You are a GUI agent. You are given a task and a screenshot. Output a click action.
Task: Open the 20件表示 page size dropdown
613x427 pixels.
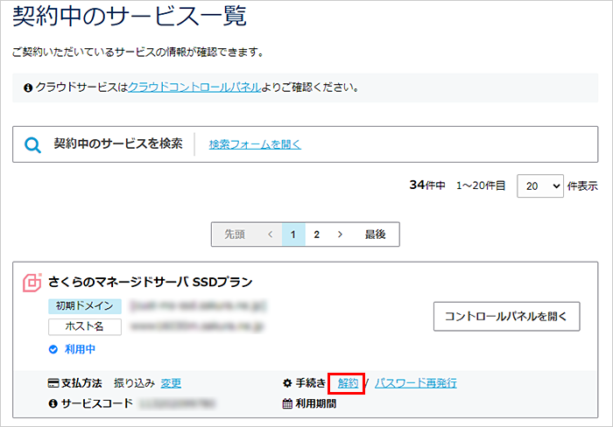coord(540,185)
